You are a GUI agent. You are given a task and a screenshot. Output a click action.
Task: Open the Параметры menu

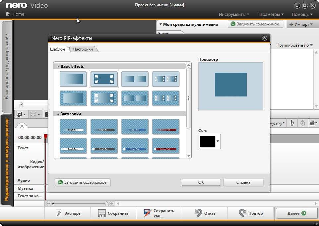270,15
